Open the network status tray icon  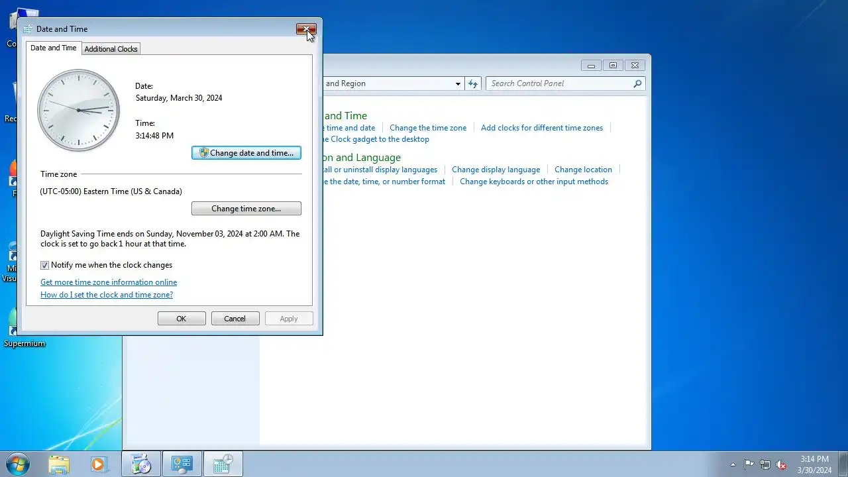point(765,464)
